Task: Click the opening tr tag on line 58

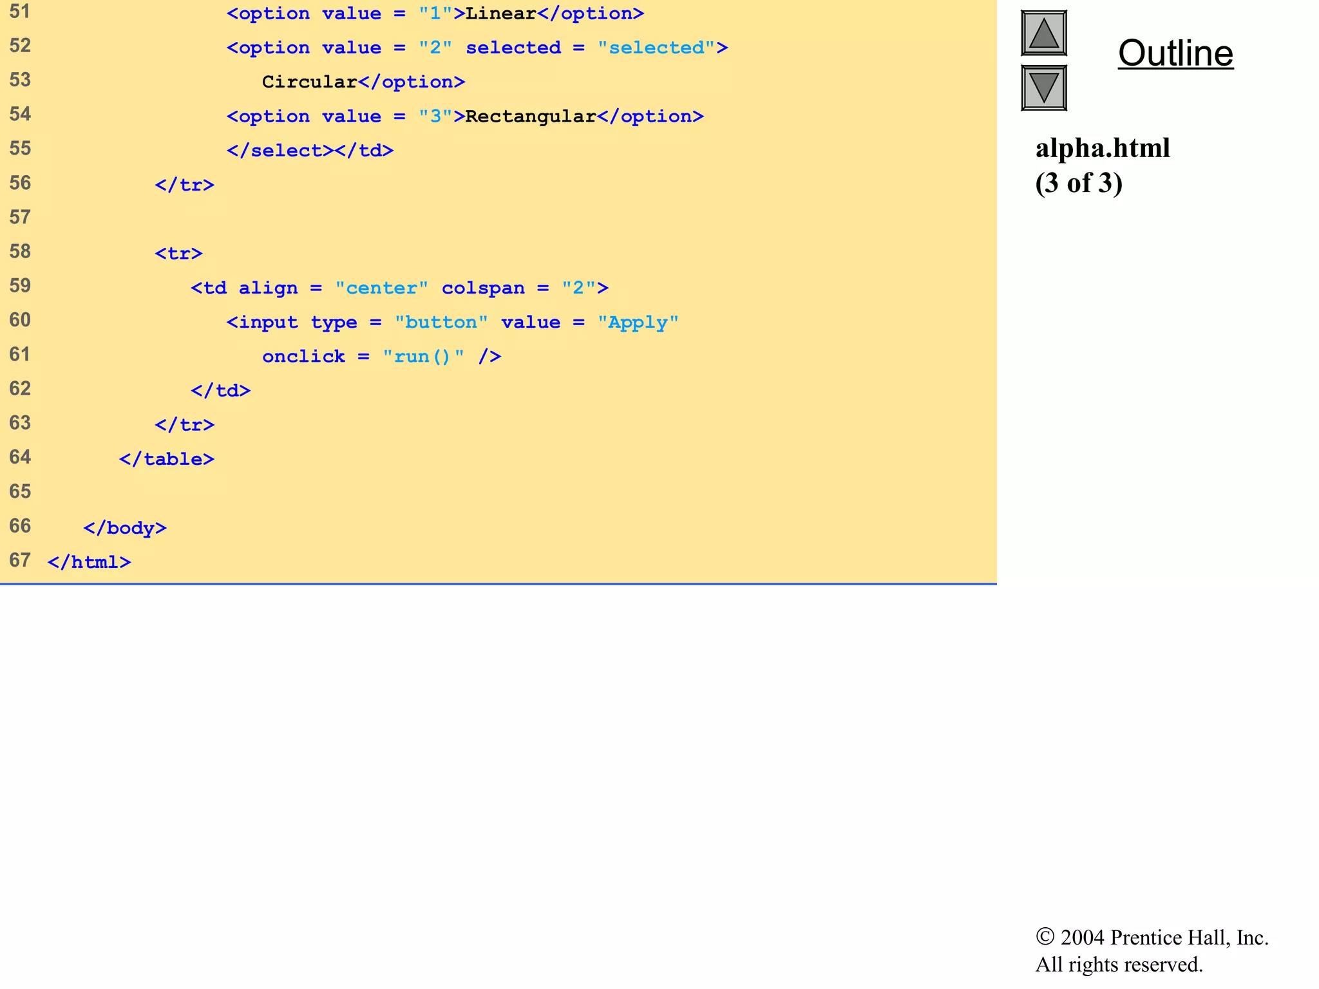Action: [x=178, y=254]
